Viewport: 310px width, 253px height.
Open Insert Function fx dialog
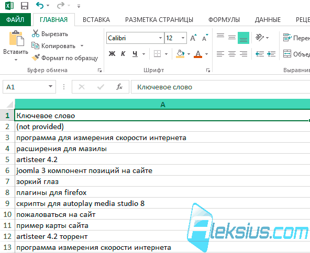119,87
